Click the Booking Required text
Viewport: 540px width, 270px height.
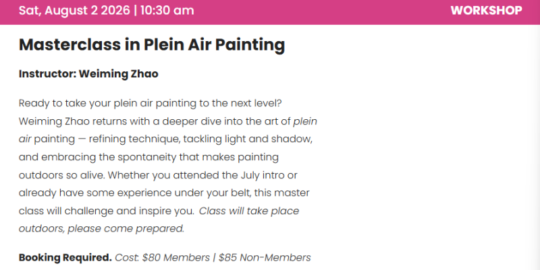[x=65, y=258]
